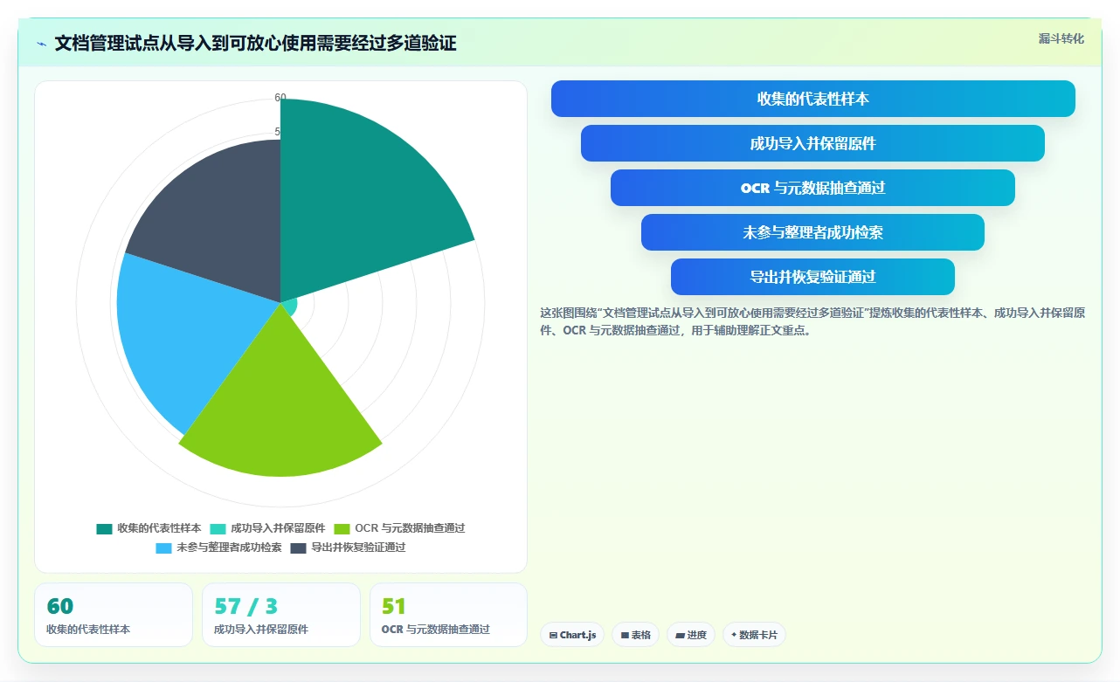Click the chart title 文档管理试点从导入到可放心使用需要经过多道验证

click(255, 44)
